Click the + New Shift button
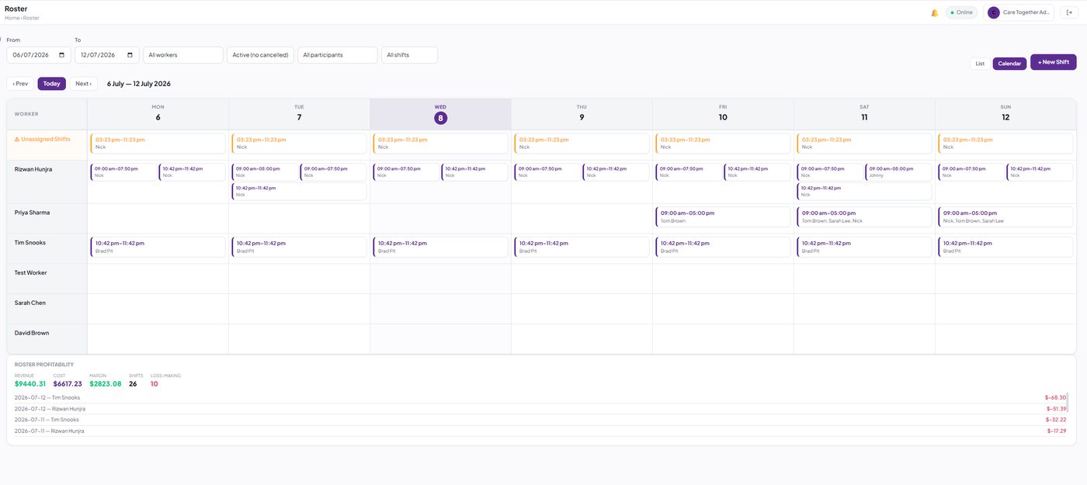Image resolution: width=1087 pixels, height=485 pixels. coord(1054,62)
